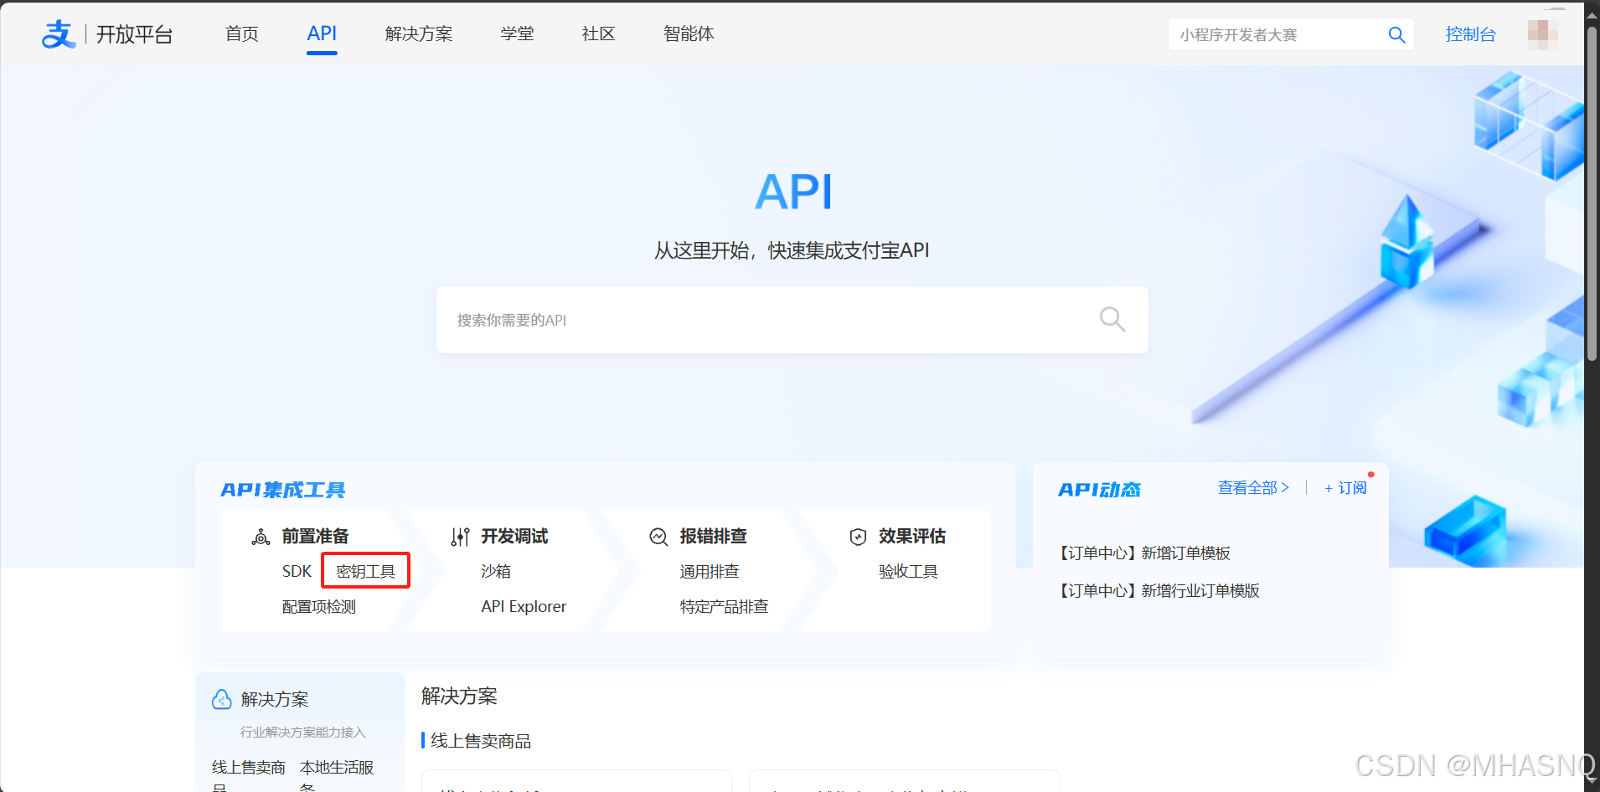Click the 前置准备 heading

tap(315, 536)
